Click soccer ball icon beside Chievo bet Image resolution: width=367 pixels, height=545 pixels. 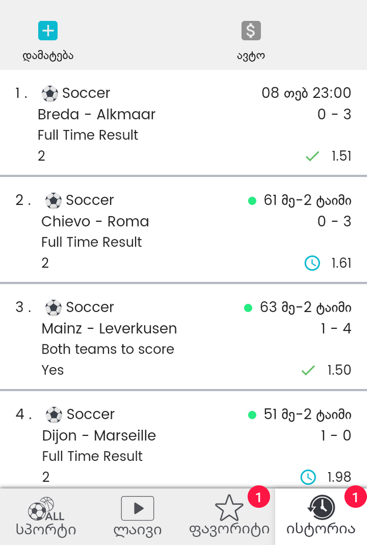point(53,201)
